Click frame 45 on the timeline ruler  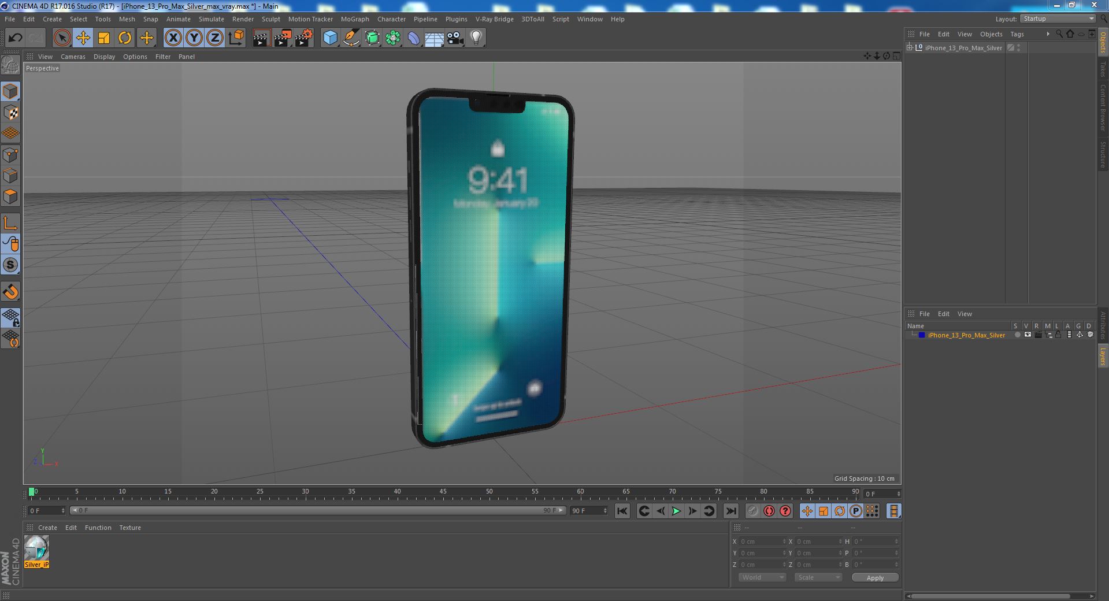[x=443, y=493]
